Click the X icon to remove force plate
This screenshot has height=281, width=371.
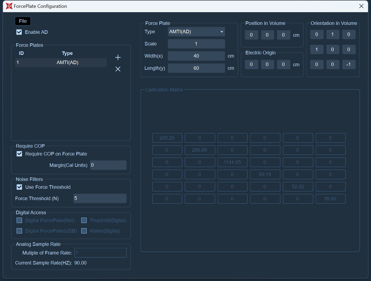[118, 69]
